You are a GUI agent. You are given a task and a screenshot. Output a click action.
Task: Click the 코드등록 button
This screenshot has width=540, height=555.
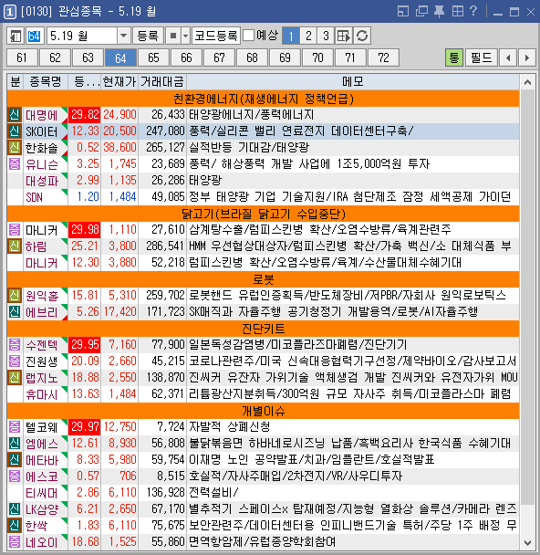pyautogui.click(x=216, y=36)
